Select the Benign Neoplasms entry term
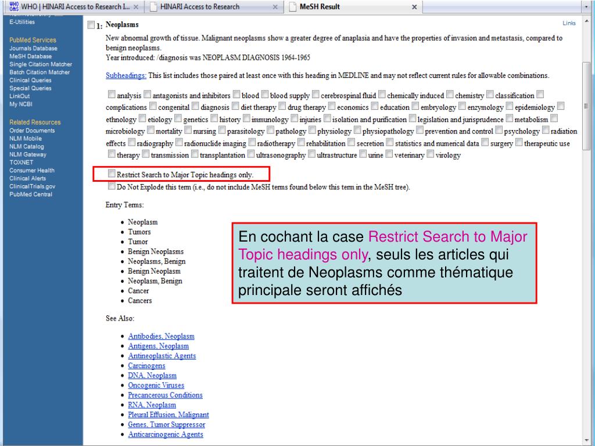Viewport: 595px width, 446px height. [156, 251]
